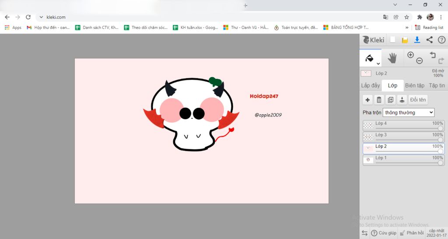Open Thư - Oanh Vũ bookmark

pyautogui.click(x=246, y=28)
